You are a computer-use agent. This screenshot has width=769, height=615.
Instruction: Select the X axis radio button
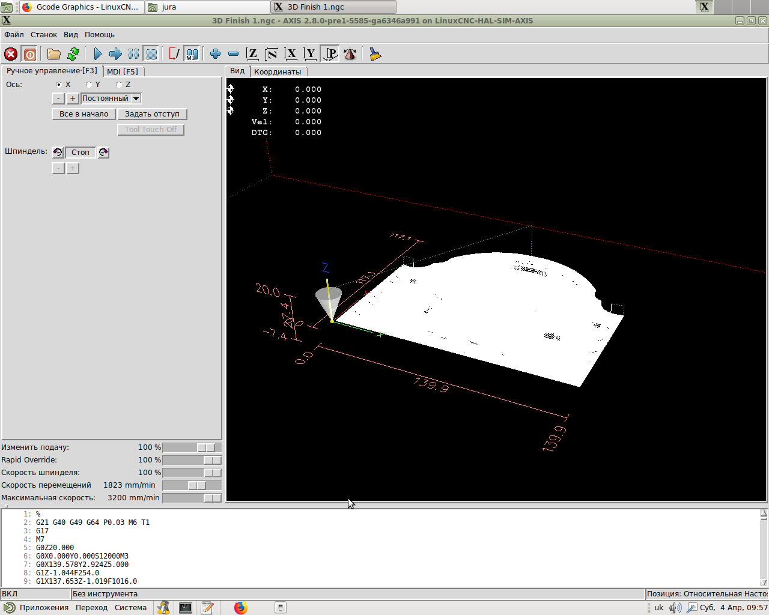59,85
